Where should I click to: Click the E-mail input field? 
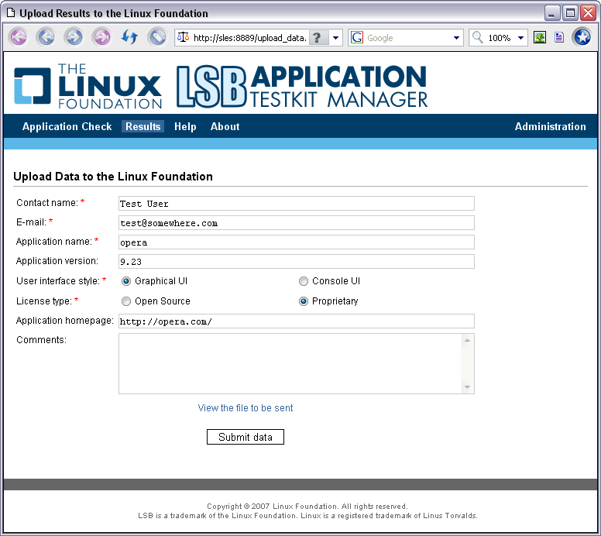[x=297, y=223]
